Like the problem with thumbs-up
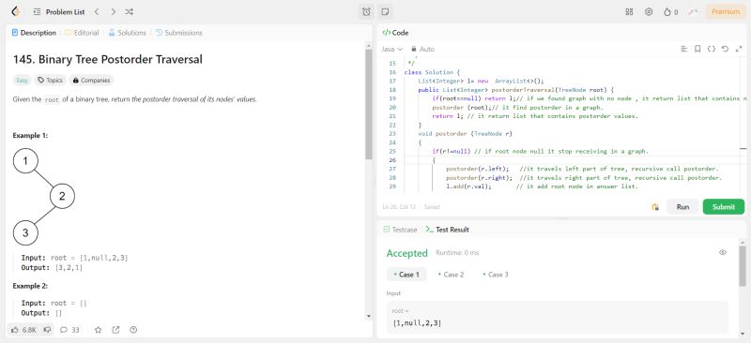Viewport: 751px width, 343px height. tap(23, 330)
